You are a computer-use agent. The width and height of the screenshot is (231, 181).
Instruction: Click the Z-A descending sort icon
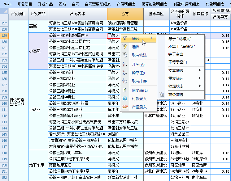125,72
